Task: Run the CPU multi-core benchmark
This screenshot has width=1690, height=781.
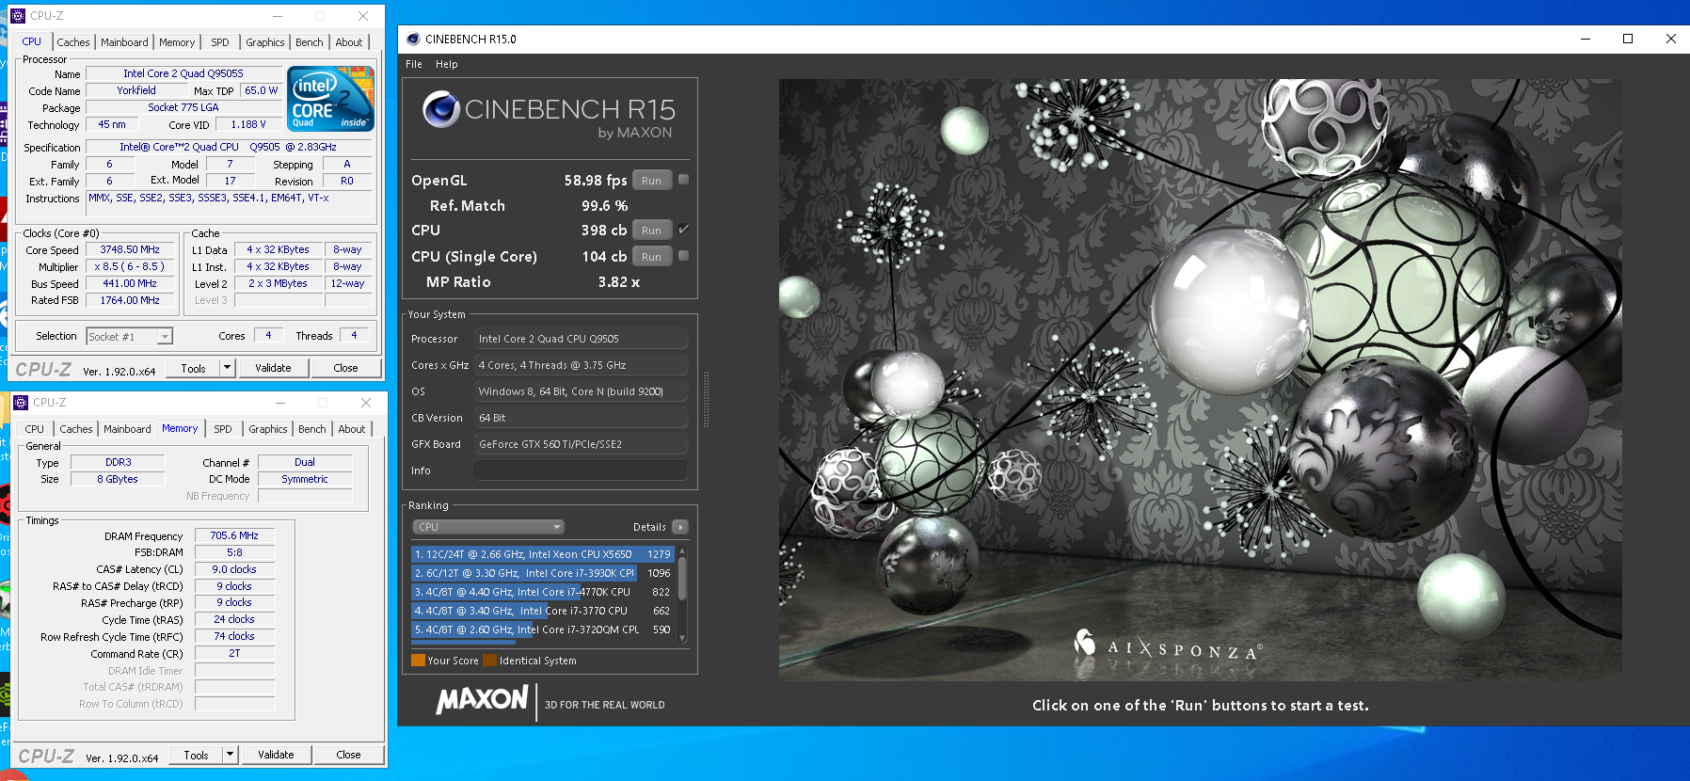Action: (x=652, y=231)
